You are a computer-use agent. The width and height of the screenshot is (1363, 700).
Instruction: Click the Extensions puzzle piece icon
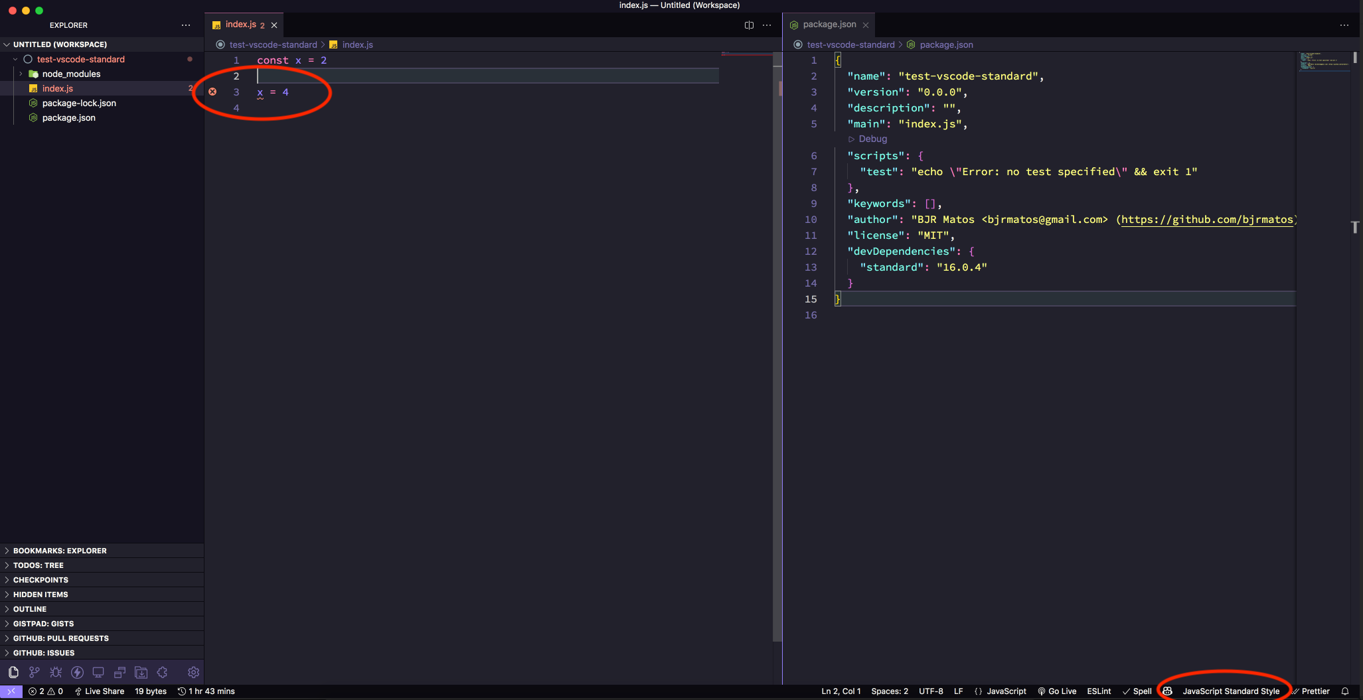pos(162,672)
